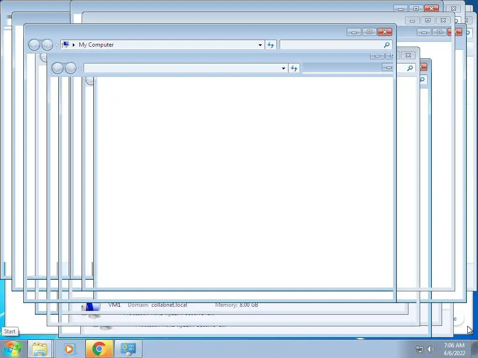Refresh the My Computer window

[x=271, y=45]
